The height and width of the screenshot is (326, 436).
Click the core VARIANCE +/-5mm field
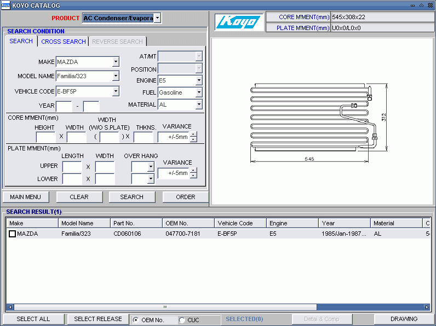(x=174, y=137)
